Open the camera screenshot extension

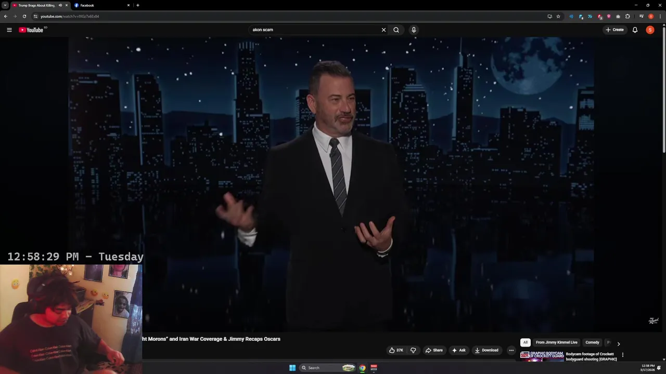[618, 16]
